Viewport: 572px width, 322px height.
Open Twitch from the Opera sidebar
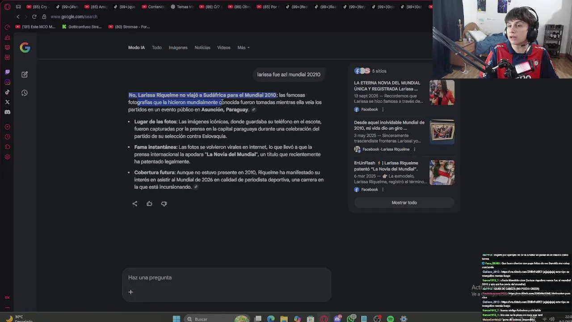(x=7, y=72)
